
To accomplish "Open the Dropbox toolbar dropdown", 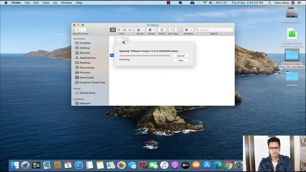I will coord(188,30).
